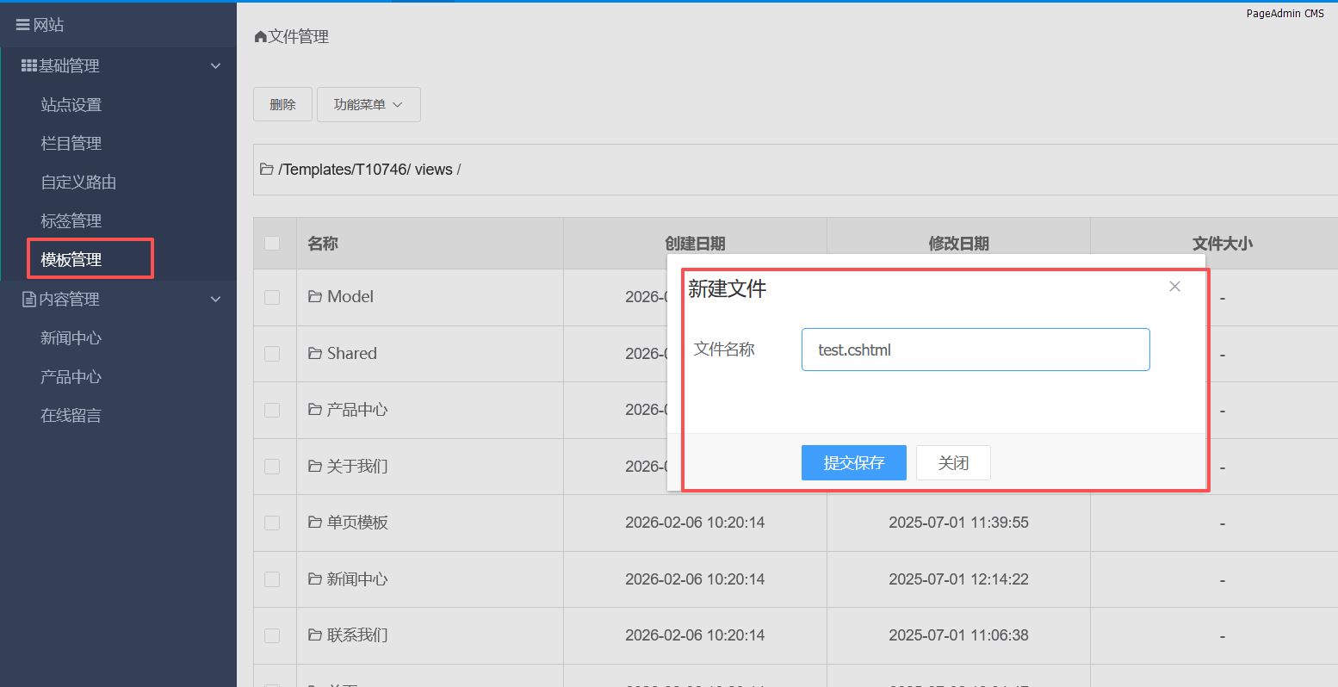Select the checkbox for 单页模板 row
Screen dimensions: 1338x687
tap(272, 523)
